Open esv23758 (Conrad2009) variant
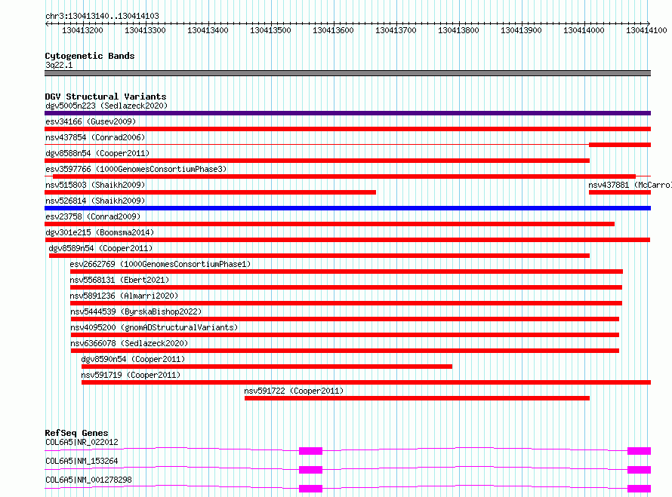The width and height of the screenshot is (672, 497). 93,216
